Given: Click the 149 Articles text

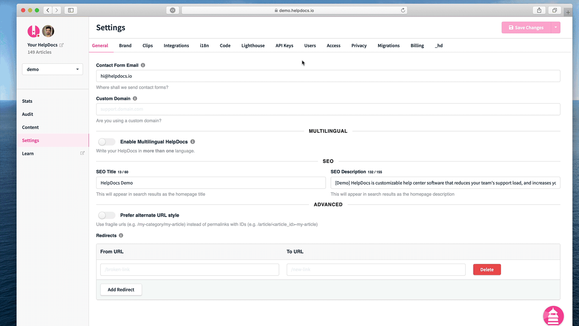Looking at the screenshot, I should [x=39, y=52].
